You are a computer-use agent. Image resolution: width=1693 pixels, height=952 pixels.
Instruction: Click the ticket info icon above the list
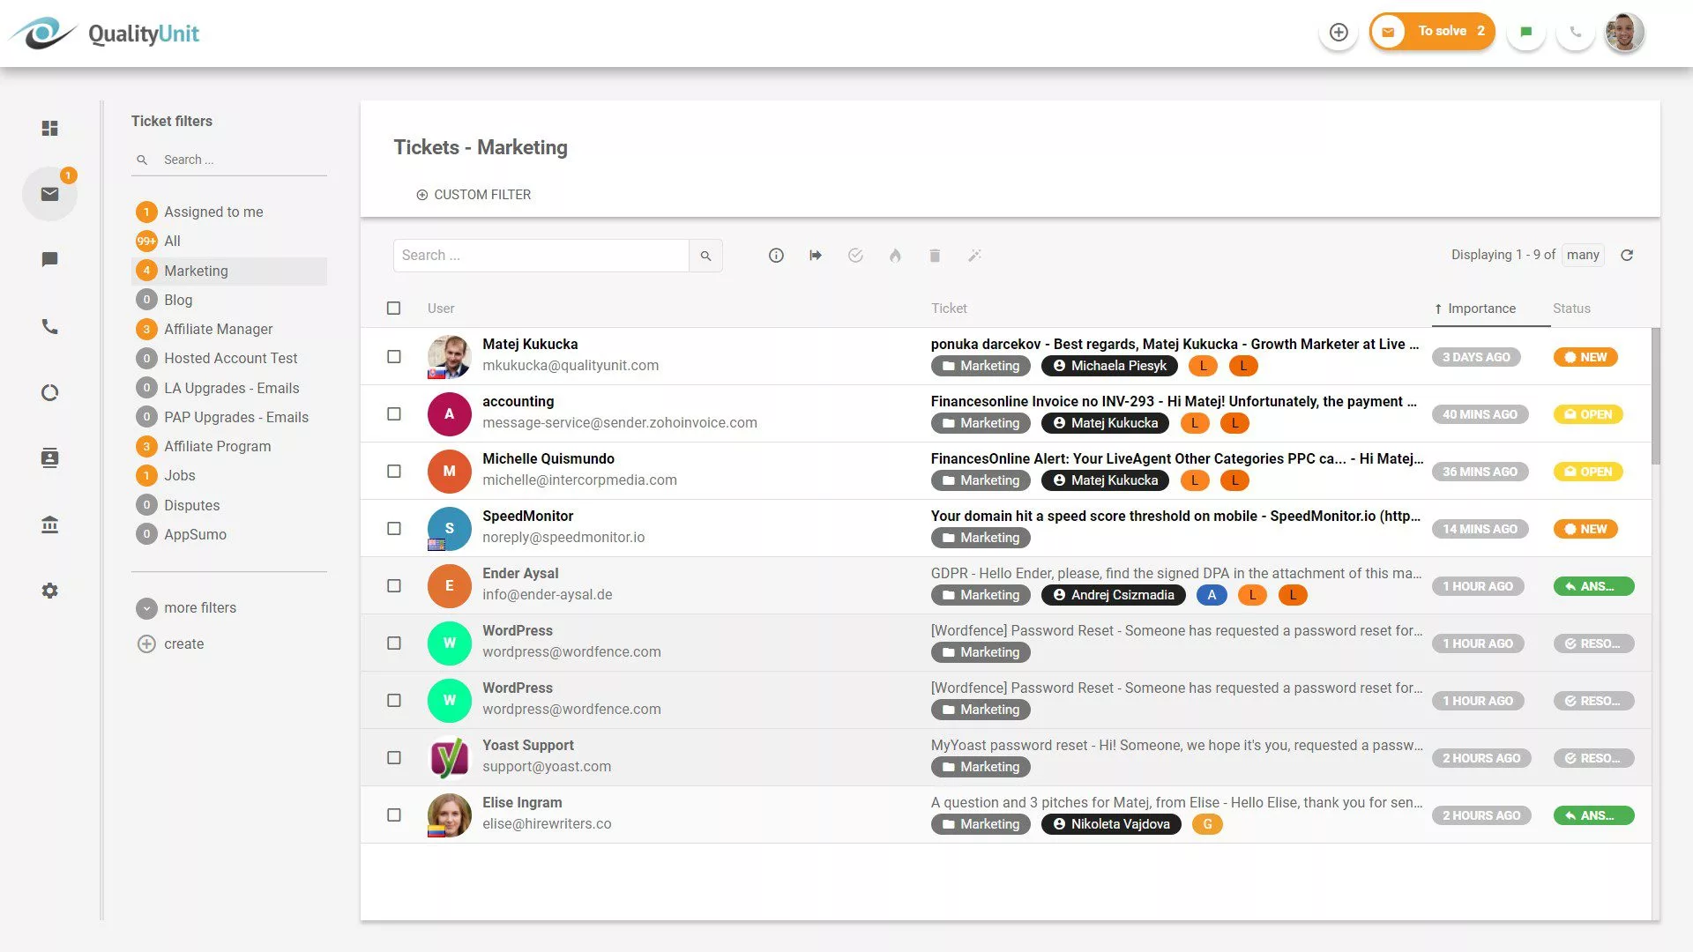pyautogui.click(x=775, y=255)
